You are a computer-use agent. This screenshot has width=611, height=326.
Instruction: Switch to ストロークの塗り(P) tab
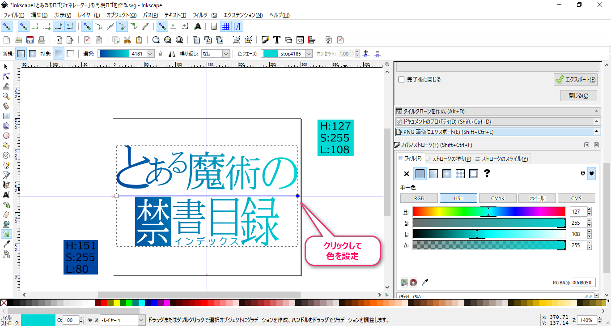[x=449, y=159]
